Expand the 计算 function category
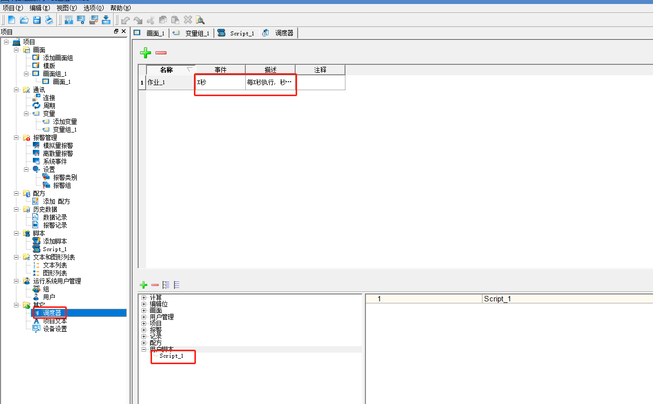This screenshot has width=653, height=404. 144,297
